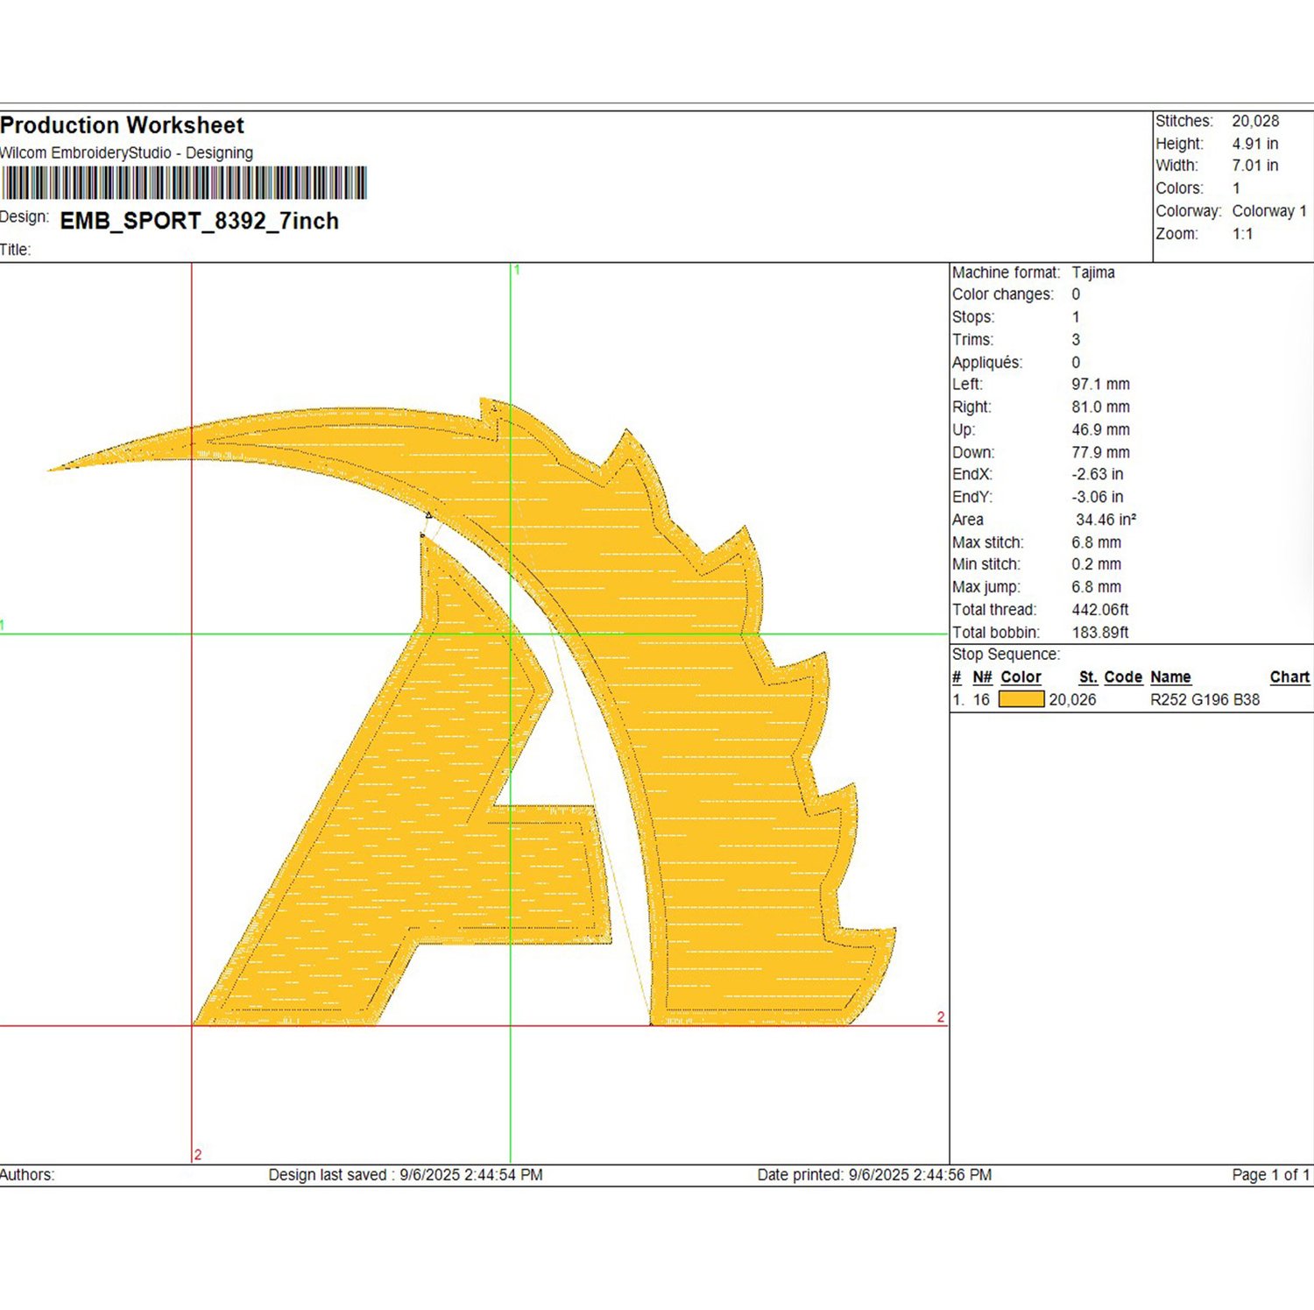1314x1310 pixels.
Task: Select the Zoom value '1:1'
Action: [x=1242, y=234]
